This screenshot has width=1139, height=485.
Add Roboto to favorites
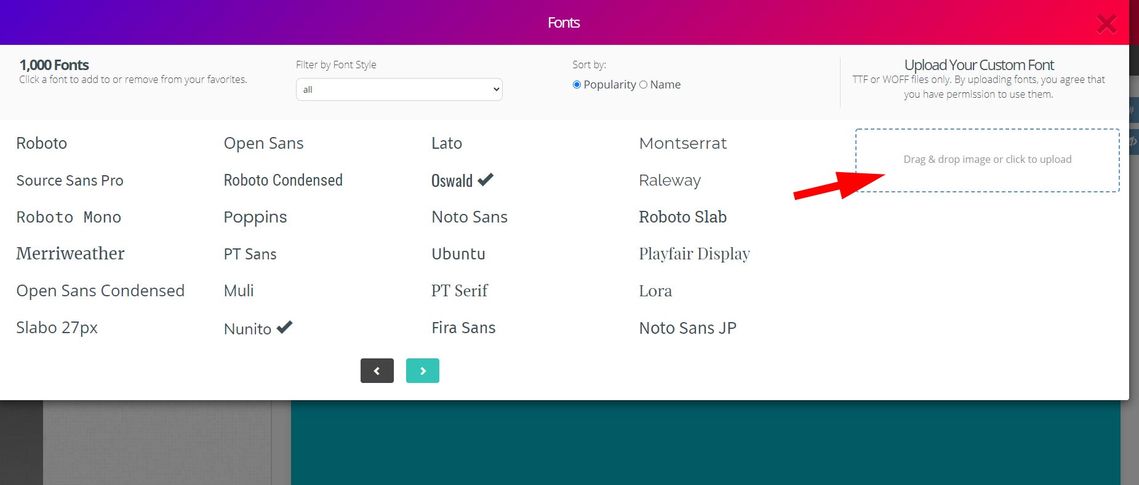(x=42, y=143)
